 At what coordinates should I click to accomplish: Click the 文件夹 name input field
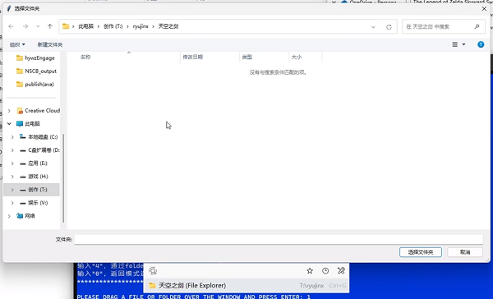point(279,240)
